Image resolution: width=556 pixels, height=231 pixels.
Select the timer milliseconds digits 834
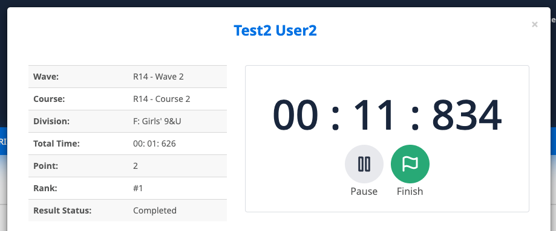pyautogui.click(x=466, y=116)
